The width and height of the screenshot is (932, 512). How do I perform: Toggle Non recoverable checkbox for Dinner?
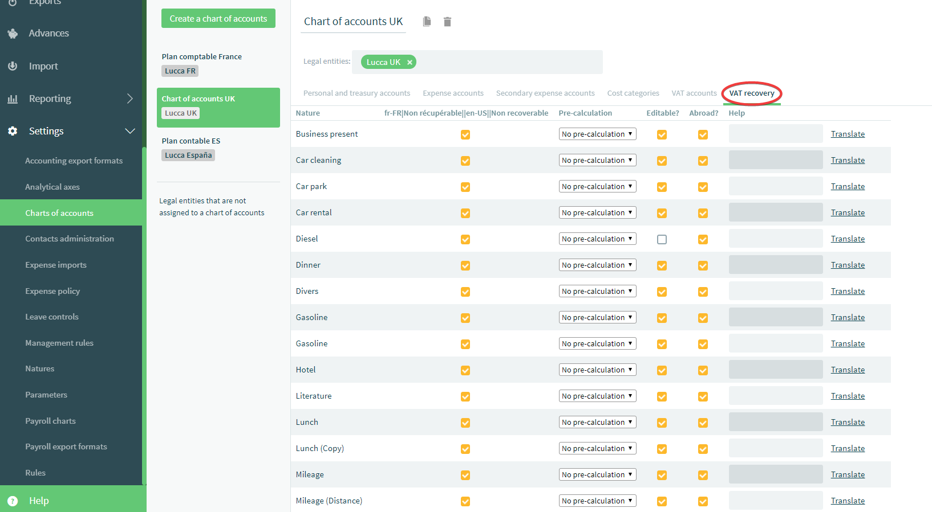click(465, 265)
